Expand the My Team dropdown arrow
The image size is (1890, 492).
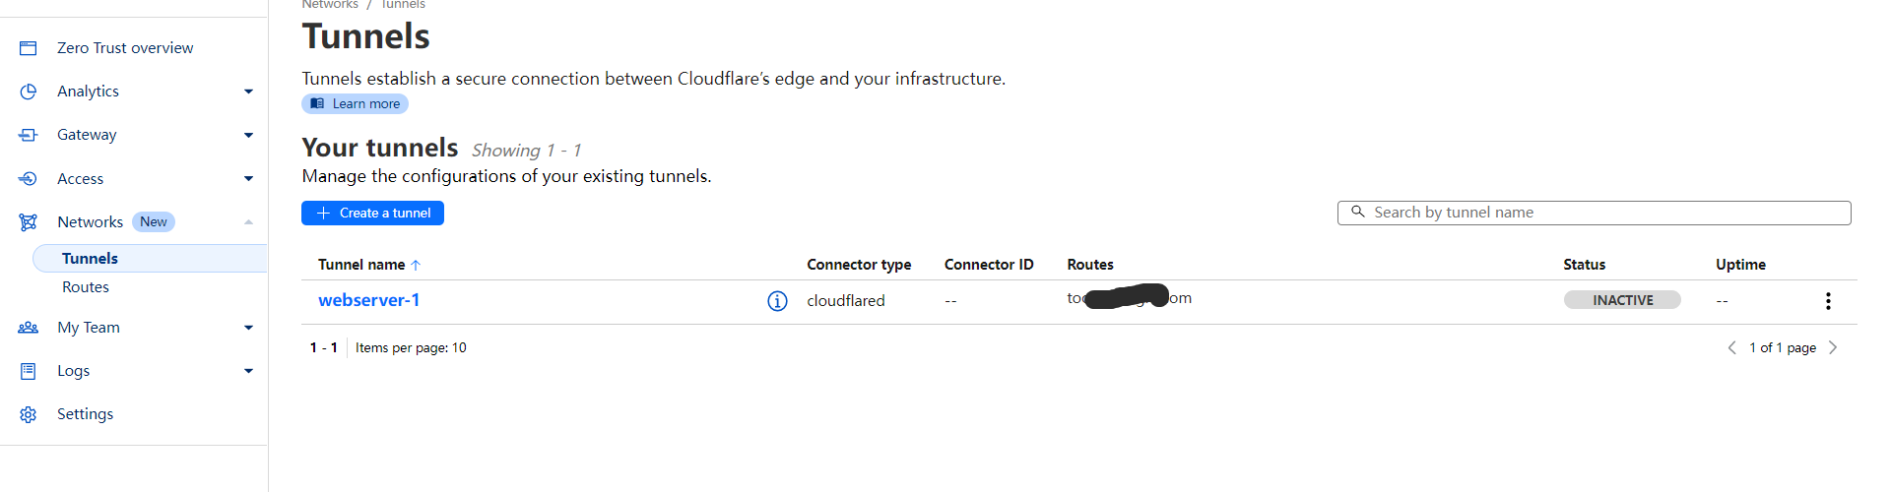[x=248, y=328]
